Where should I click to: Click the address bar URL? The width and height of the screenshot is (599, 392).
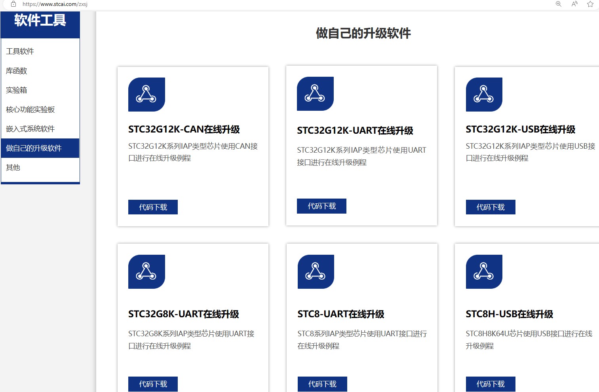[x=55, y=4]
